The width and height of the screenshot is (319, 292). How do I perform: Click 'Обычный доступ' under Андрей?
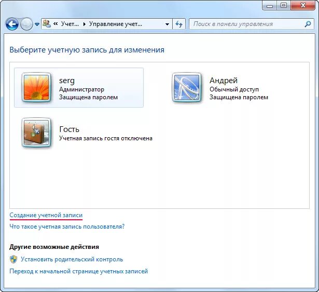point(234,89)
